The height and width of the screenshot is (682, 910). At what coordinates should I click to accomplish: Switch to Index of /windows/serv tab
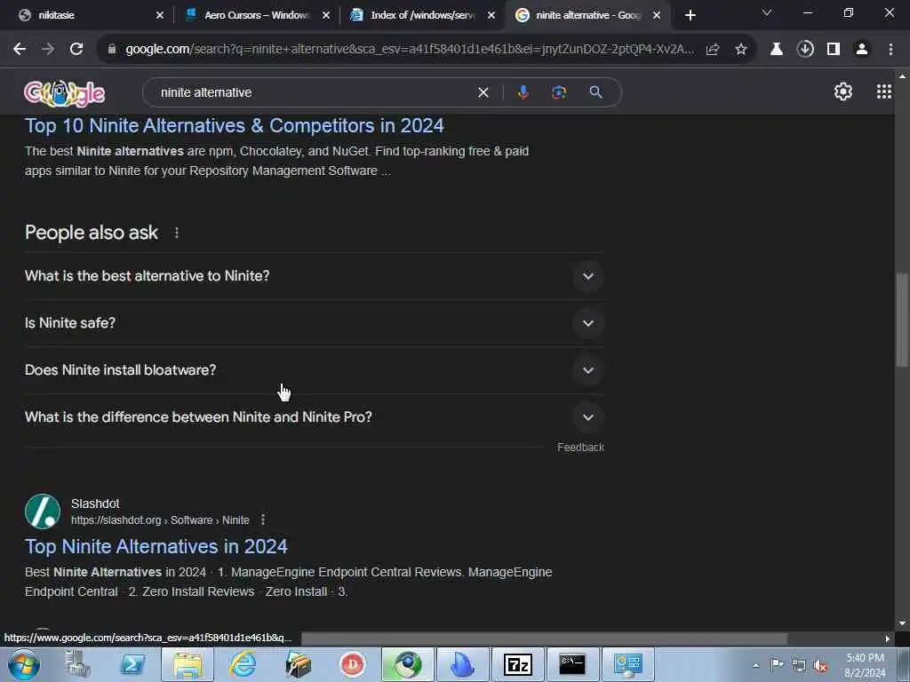tap(422, 15)
